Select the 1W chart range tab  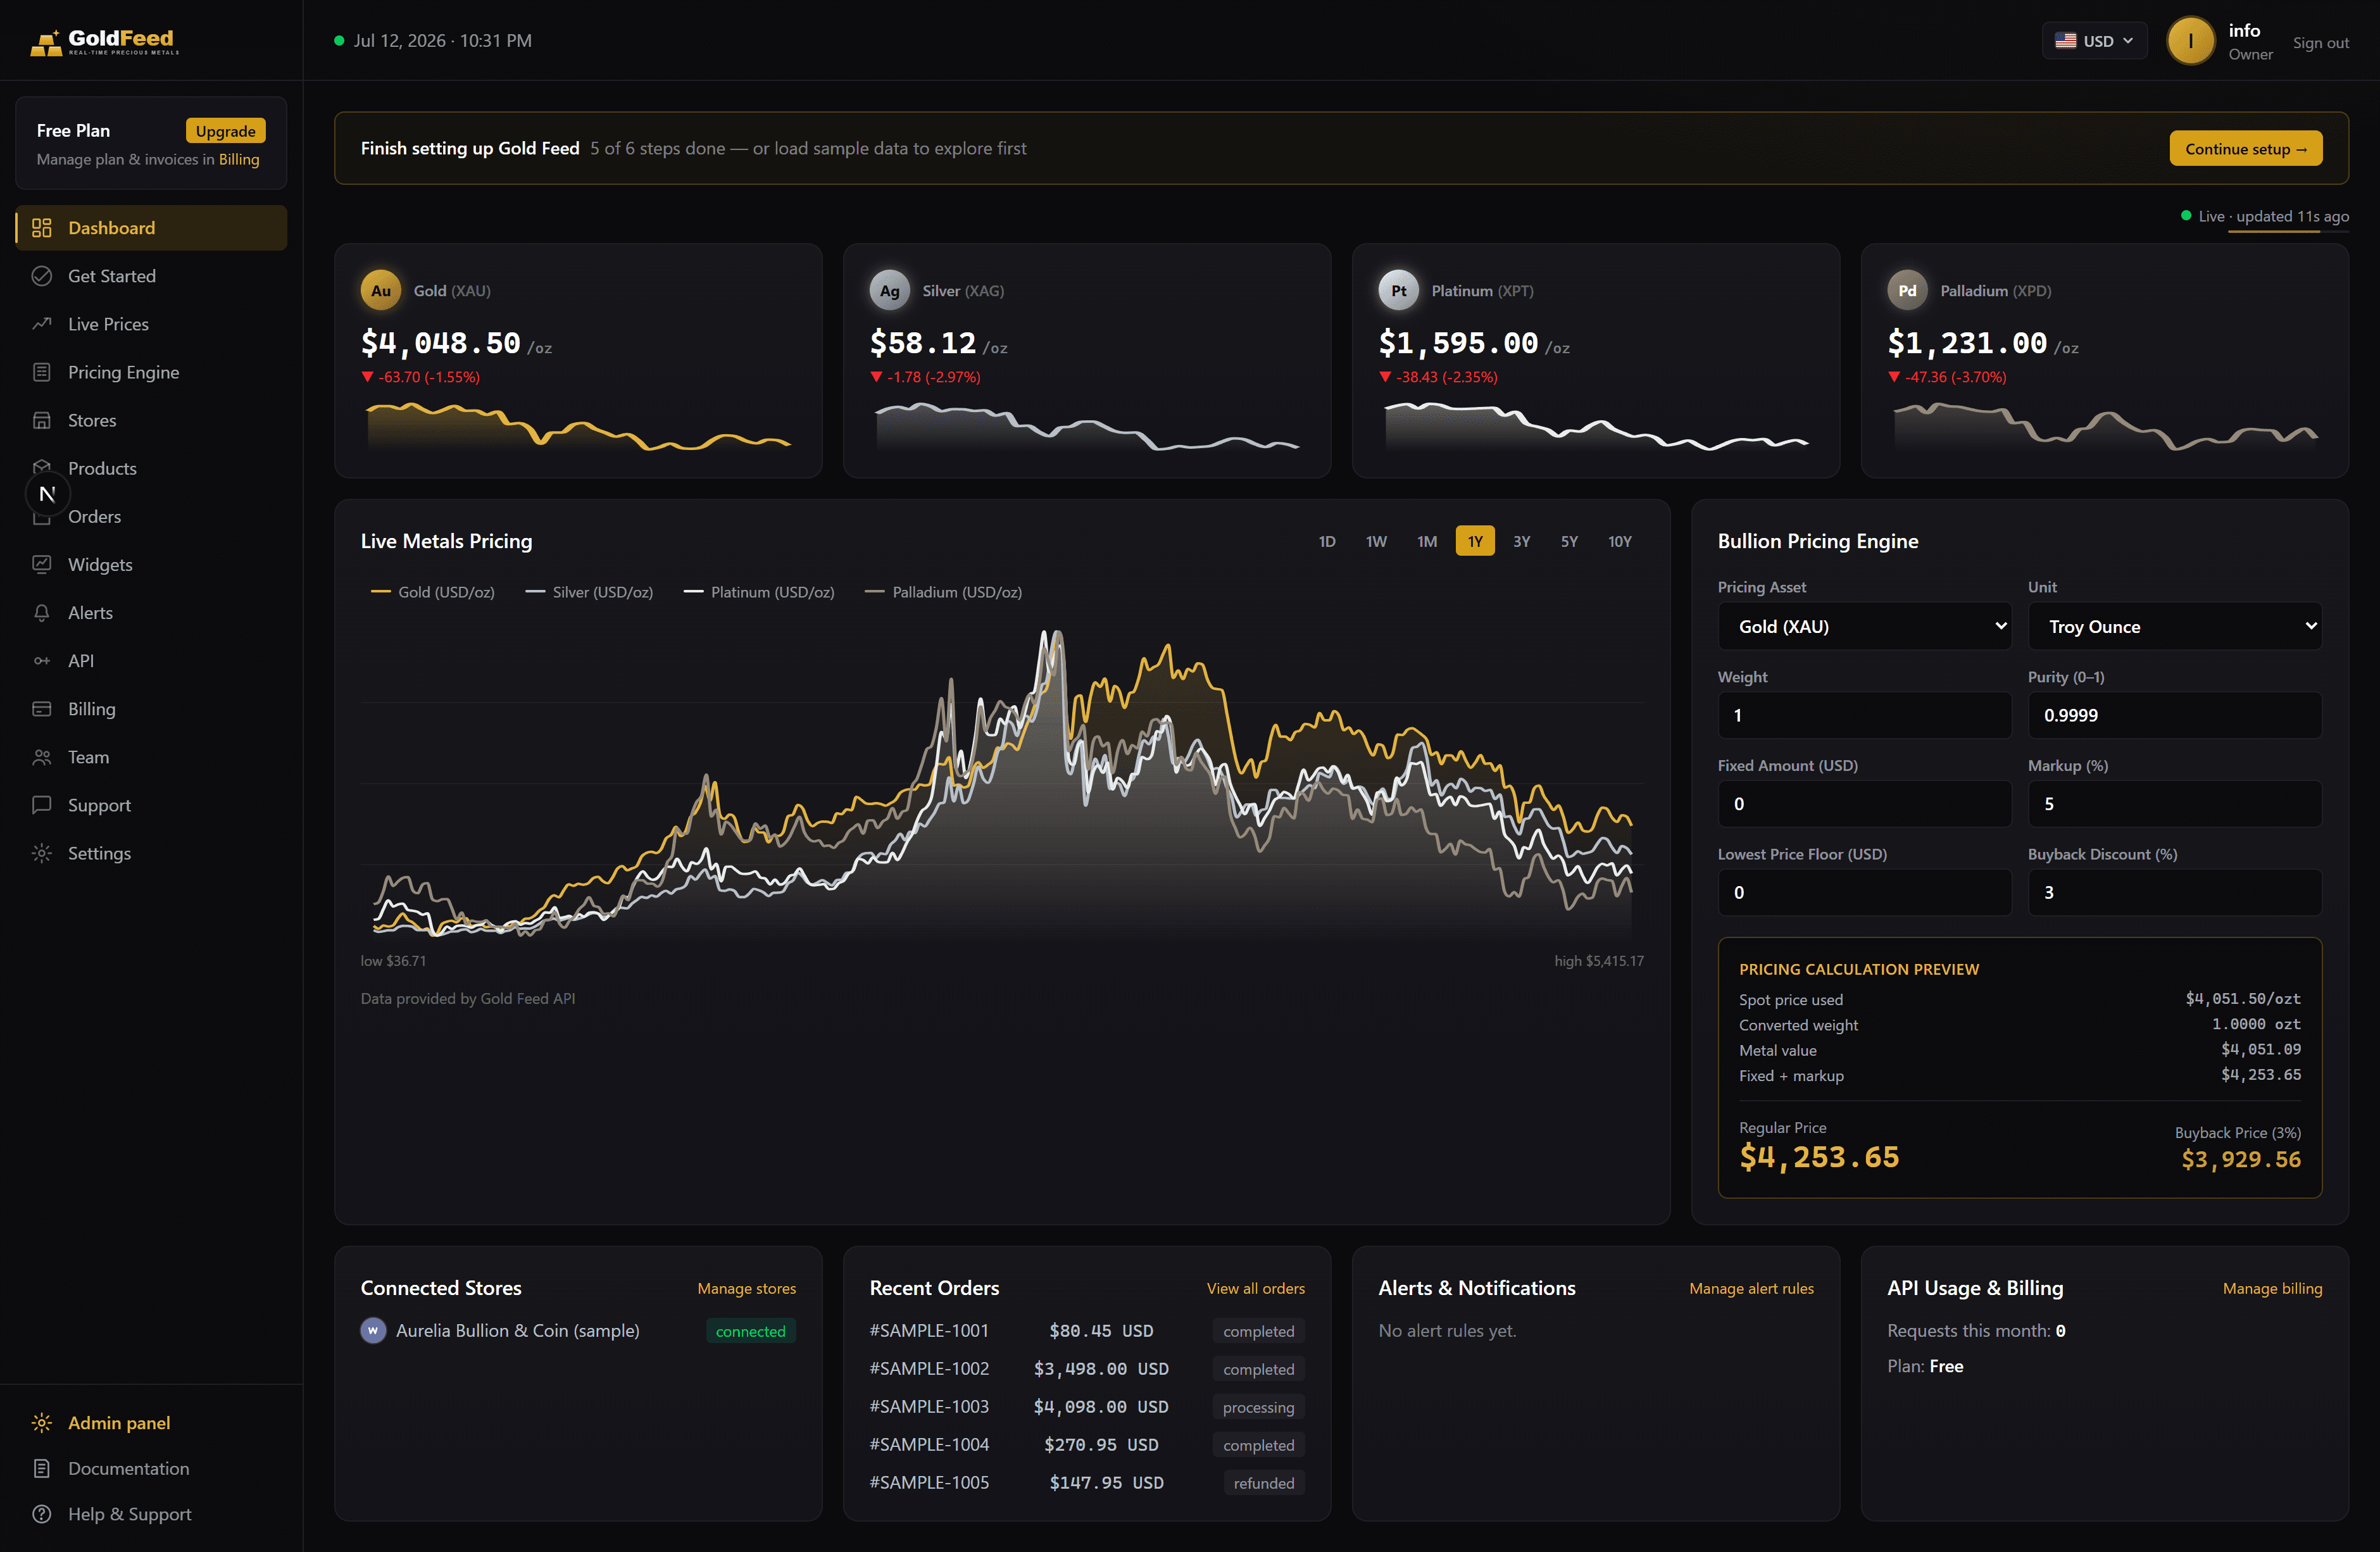click(x=1376, y=541)
